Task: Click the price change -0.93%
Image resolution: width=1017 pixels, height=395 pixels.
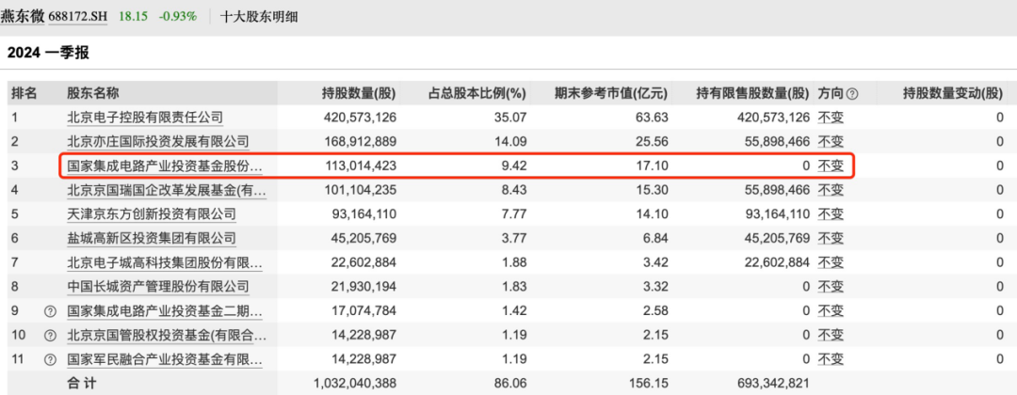Action: [178, 17]
